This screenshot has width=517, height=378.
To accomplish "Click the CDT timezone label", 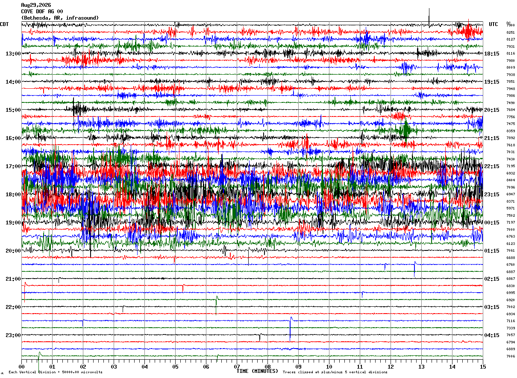I will coord(4,24).
